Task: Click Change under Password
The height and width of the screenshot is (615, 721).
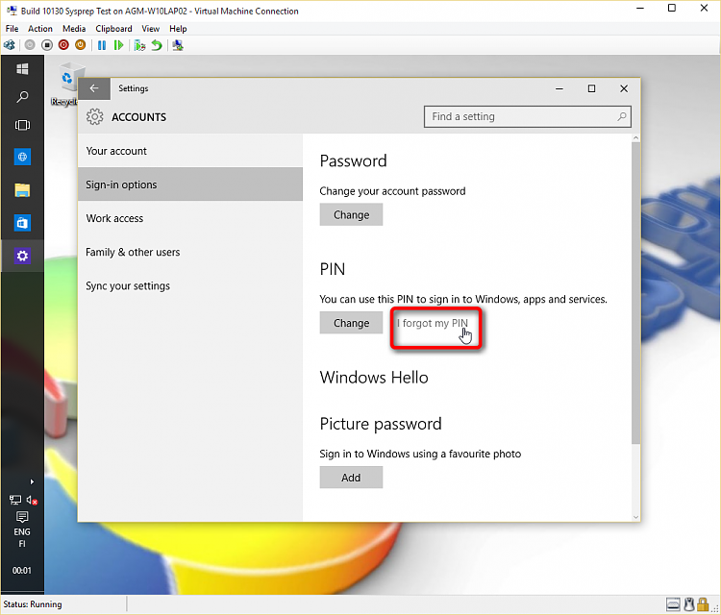Action: pos(351,214)
